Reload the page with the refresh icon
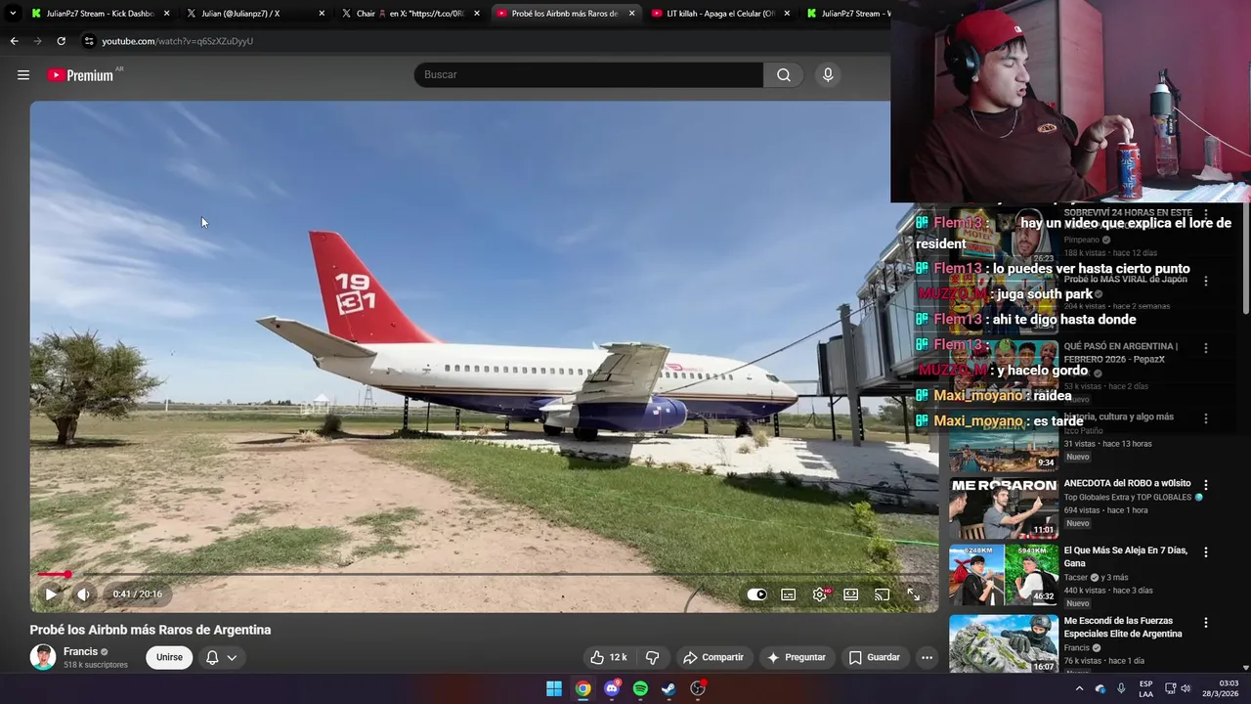 (61, 41)
